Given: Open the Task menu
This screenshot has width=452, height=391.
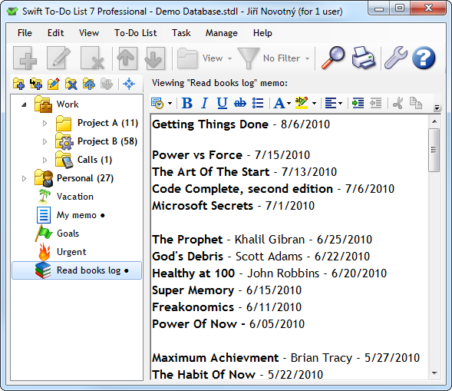Looking at the screenshot, I should pyautogui.click(x=181, y=33).
